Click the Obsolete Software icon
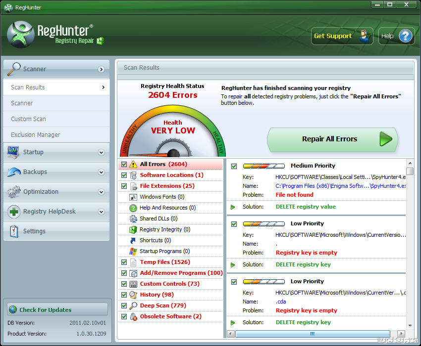The image size is (421, 346). [133, 317]
